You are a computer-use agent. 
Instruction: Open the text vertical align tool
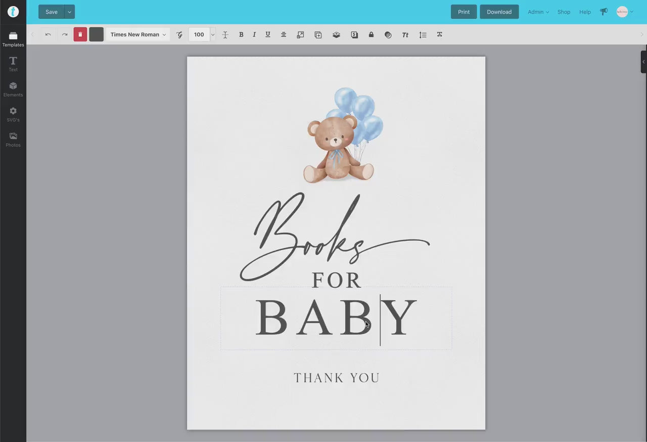(x=440, y=34)
